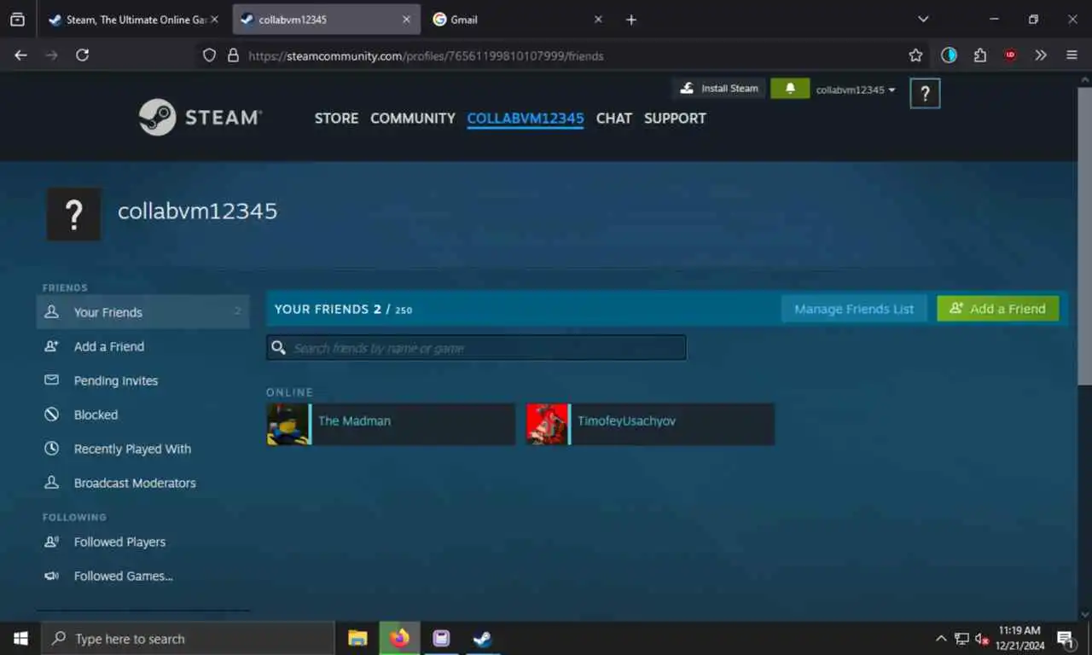Click the Windows taskbar search box
1092x655 pixels.
click(189, 638)
